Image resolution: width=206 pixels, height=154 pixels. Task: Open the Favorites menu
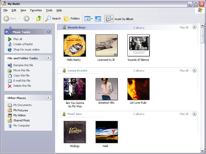click(36, 10)
